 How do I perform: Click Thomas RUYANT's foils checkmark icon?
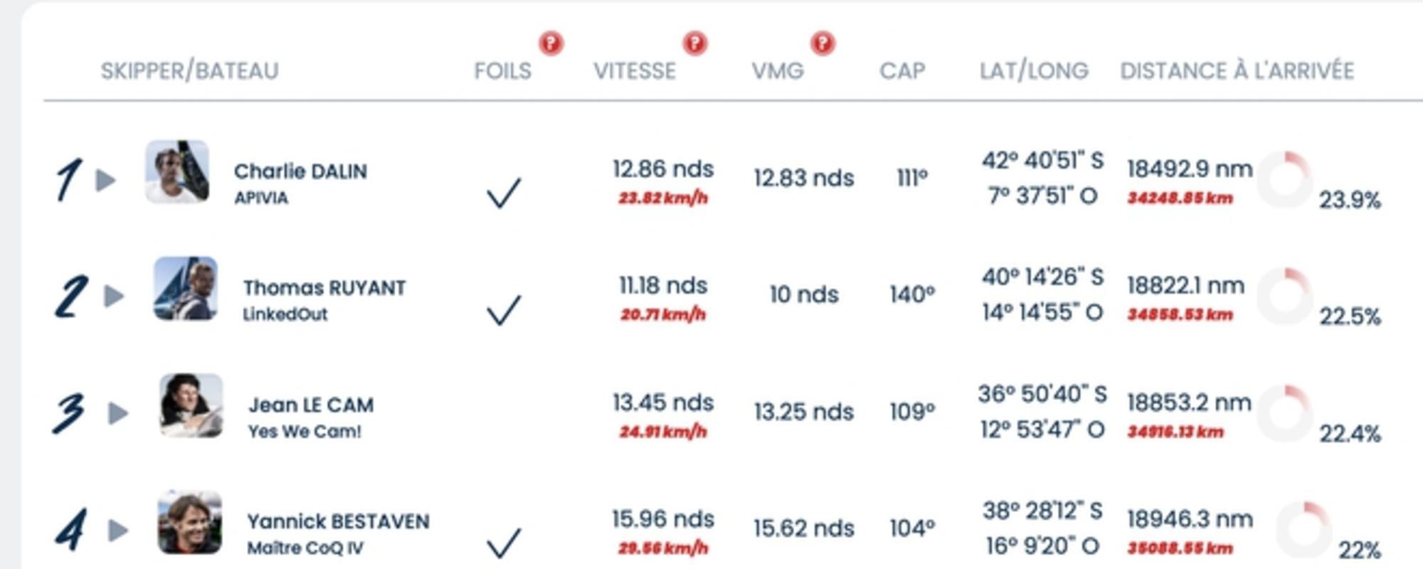click(504, 309)
